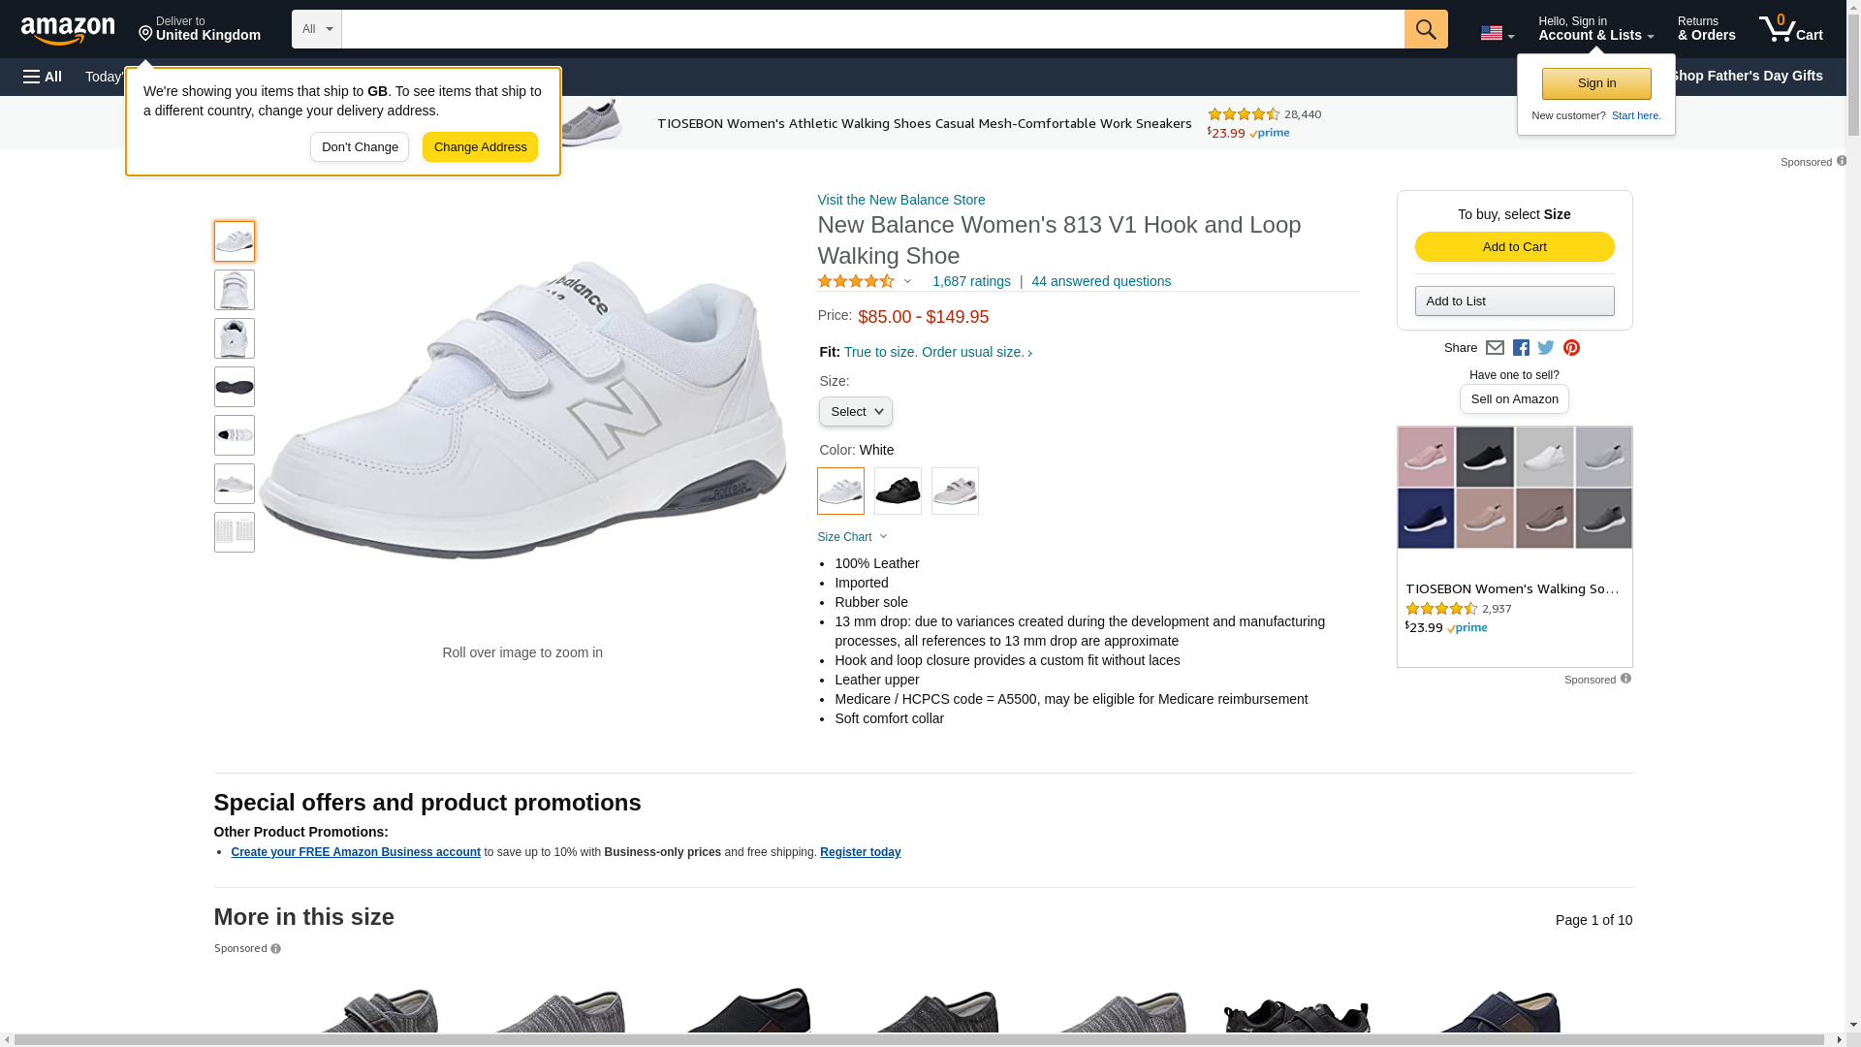The width and height of the screenshot is (1861, 1047).
Task: Click the Amazon logo
Action: click(x=68, y=30)
